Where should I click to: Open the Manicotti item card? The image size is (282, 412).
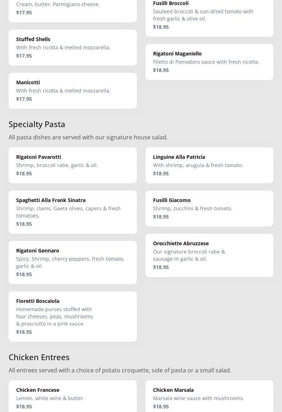pyautogui.click(x=73, y=91)
